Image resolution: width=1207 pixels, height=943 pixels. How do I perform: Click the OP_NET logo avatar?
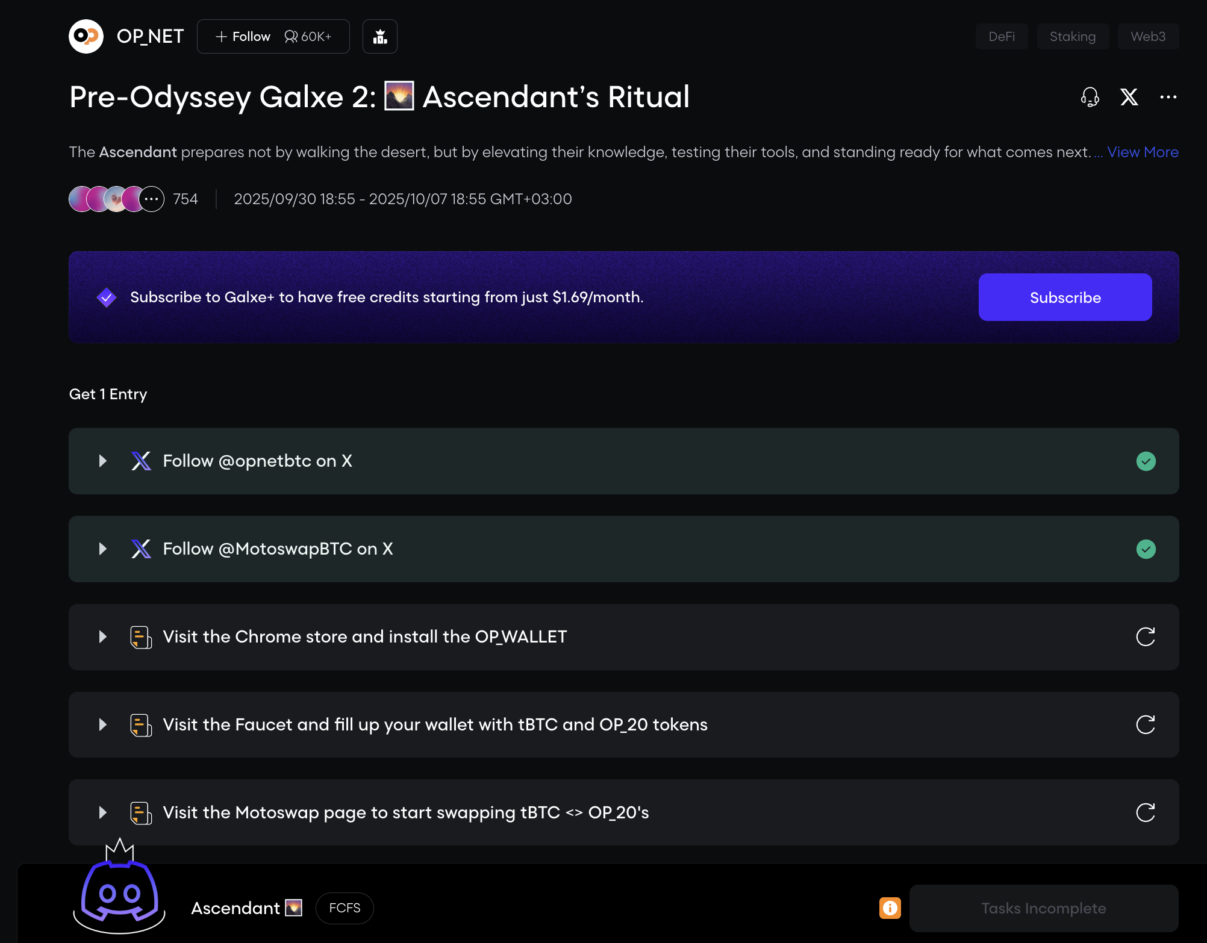86,37
